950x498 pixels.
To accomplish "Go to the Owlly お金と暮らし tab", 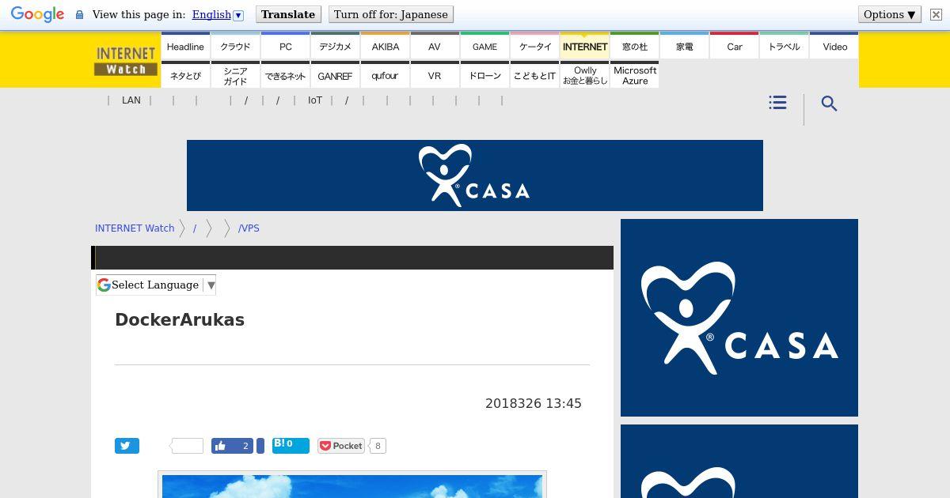I will pos(585,75).
